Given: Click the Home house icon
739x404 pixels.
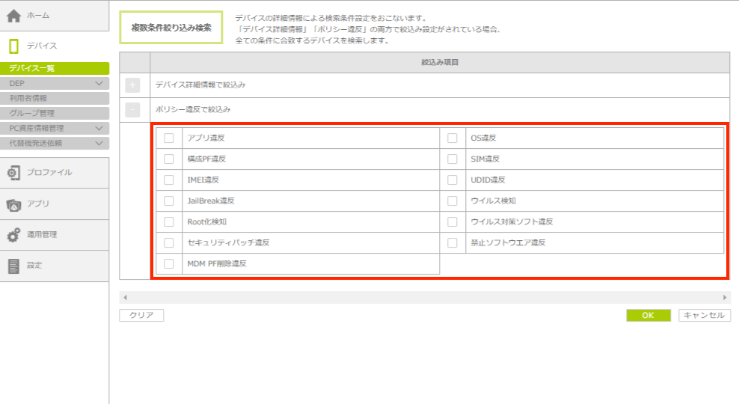Looking at the screenshot, I should (13, 16).
